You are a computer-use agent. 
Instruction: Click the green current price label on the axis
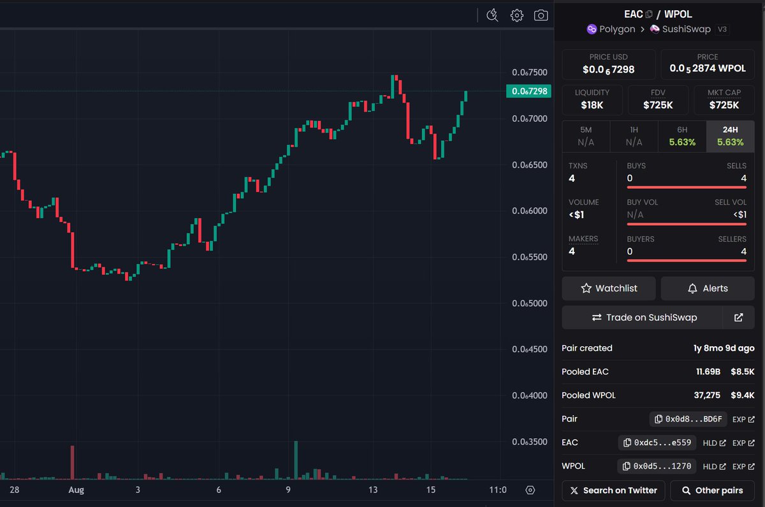point(528,91)
